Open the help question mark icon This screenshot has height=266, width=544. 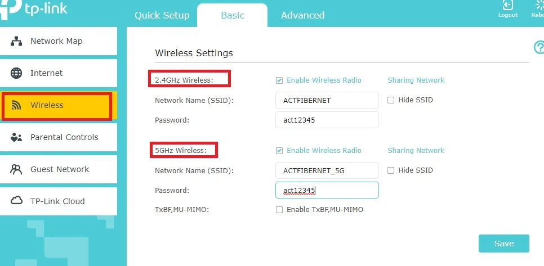click(x=538, y=47)
